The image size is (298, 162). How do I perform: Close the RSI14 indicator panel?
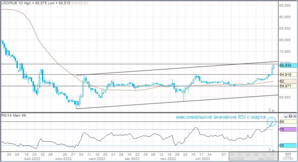point(295,116)
